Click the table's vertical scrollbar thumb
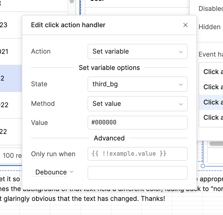This screenshot has height=215, width=223. 72,1
